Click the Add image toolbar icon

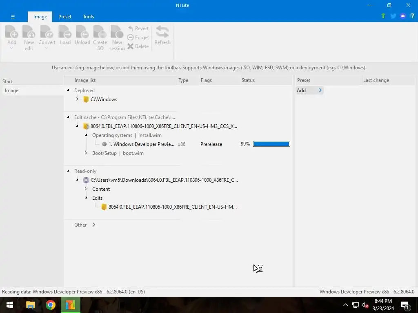tap(12, 32)
